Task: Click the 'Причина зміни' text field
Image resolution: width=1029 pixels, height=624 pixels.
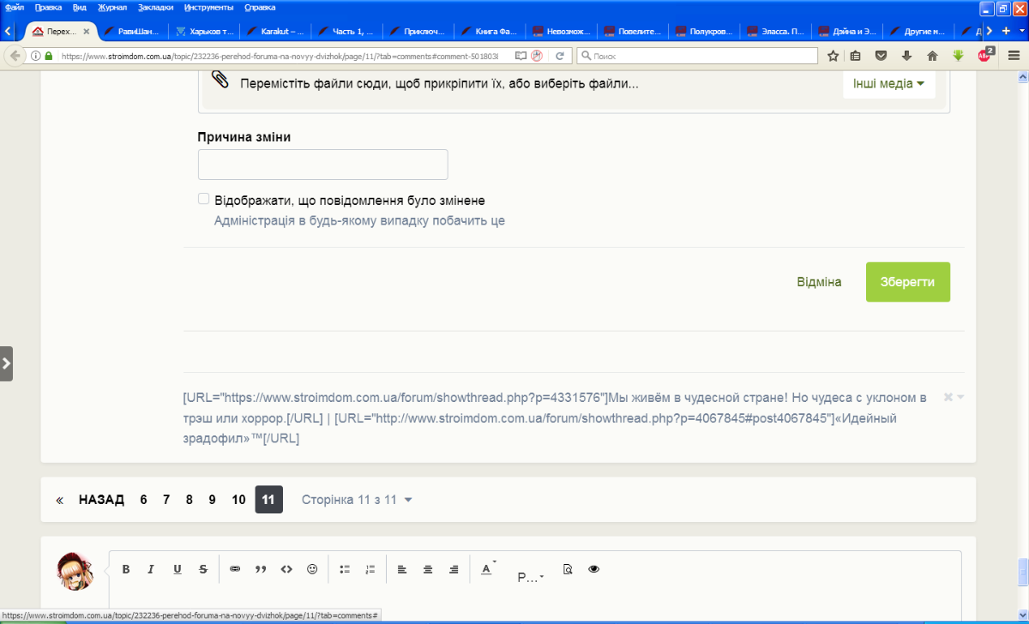Action: click(322, 165)
